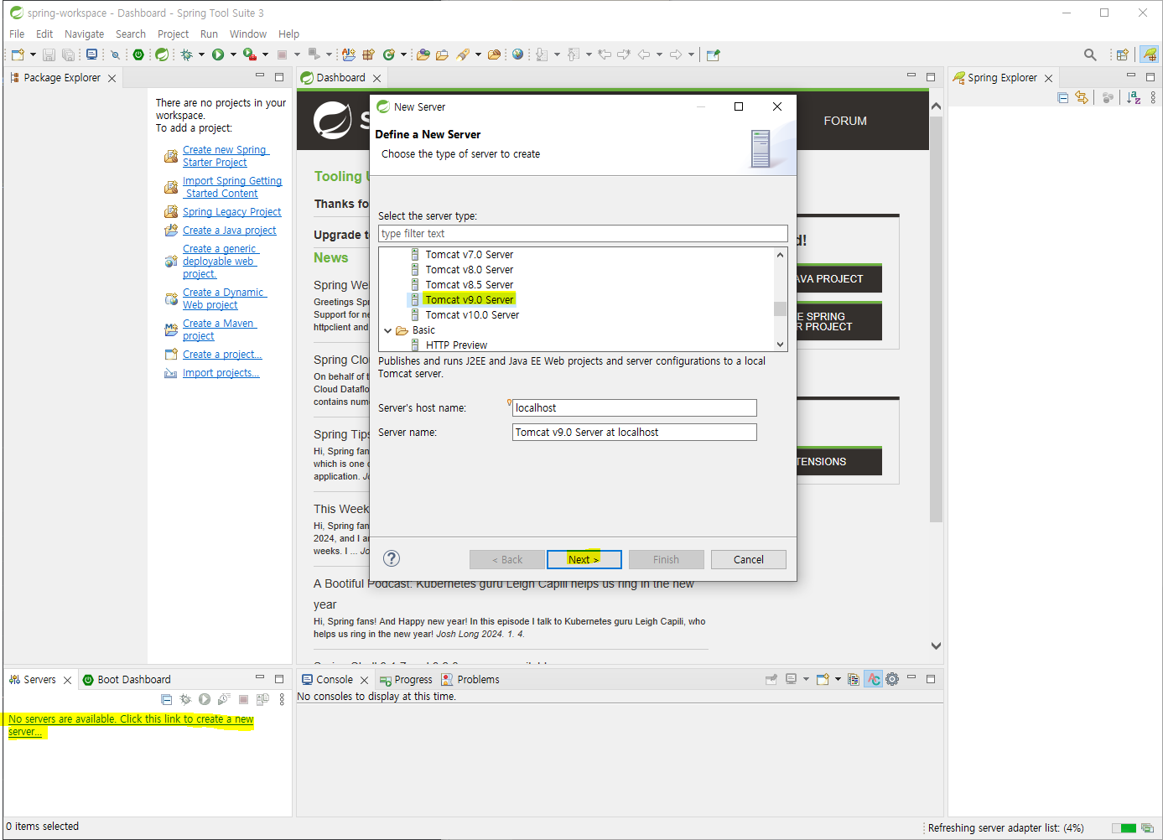Open the Navigate menu
The image size is (1163, 840).
[x=85, y=34]
